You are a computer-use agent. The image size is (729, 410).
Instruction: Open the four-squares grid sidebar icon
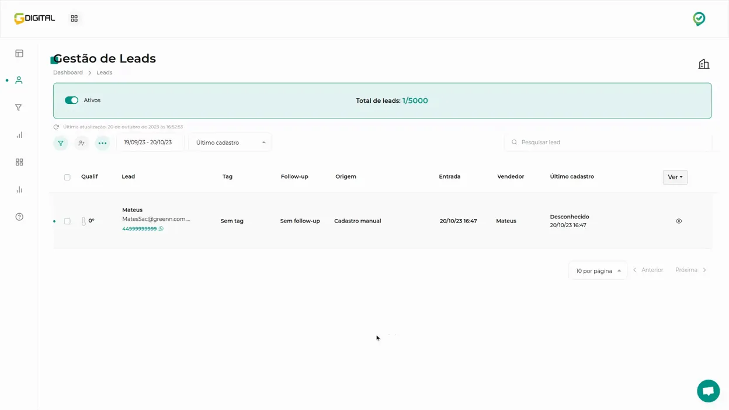[19, 162]
